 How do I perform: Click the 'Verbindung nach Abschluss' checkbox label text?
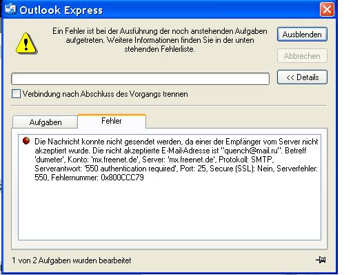pyautogui.click(x=105, y=94)
